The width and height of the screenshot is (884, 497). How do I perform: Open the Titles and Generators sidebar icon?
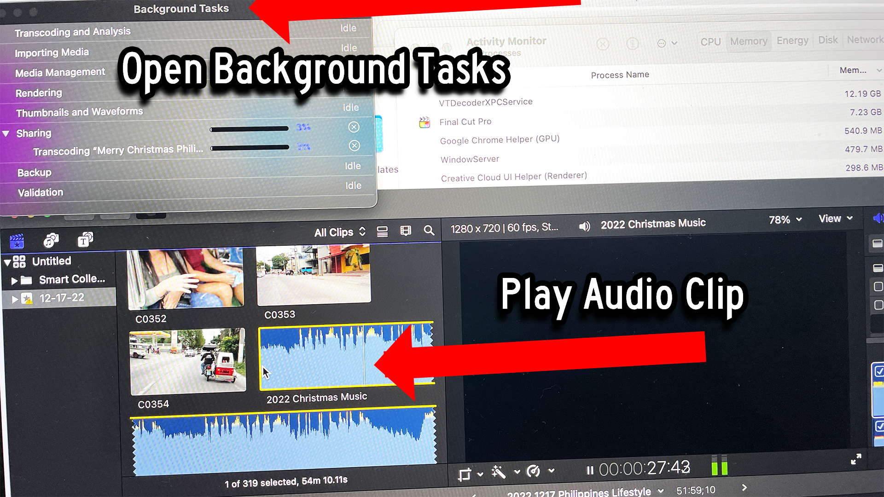coord(85,239)
